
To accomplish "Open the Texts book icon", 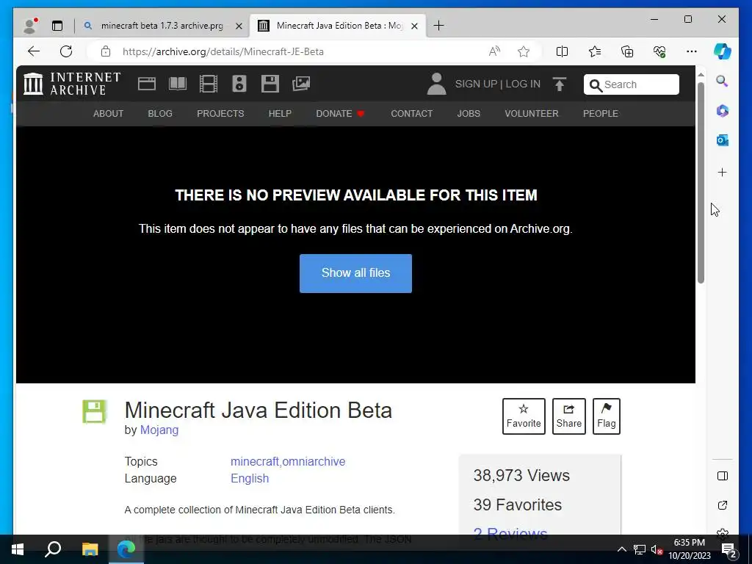I will pyautogui.click(x=178, y=84).
